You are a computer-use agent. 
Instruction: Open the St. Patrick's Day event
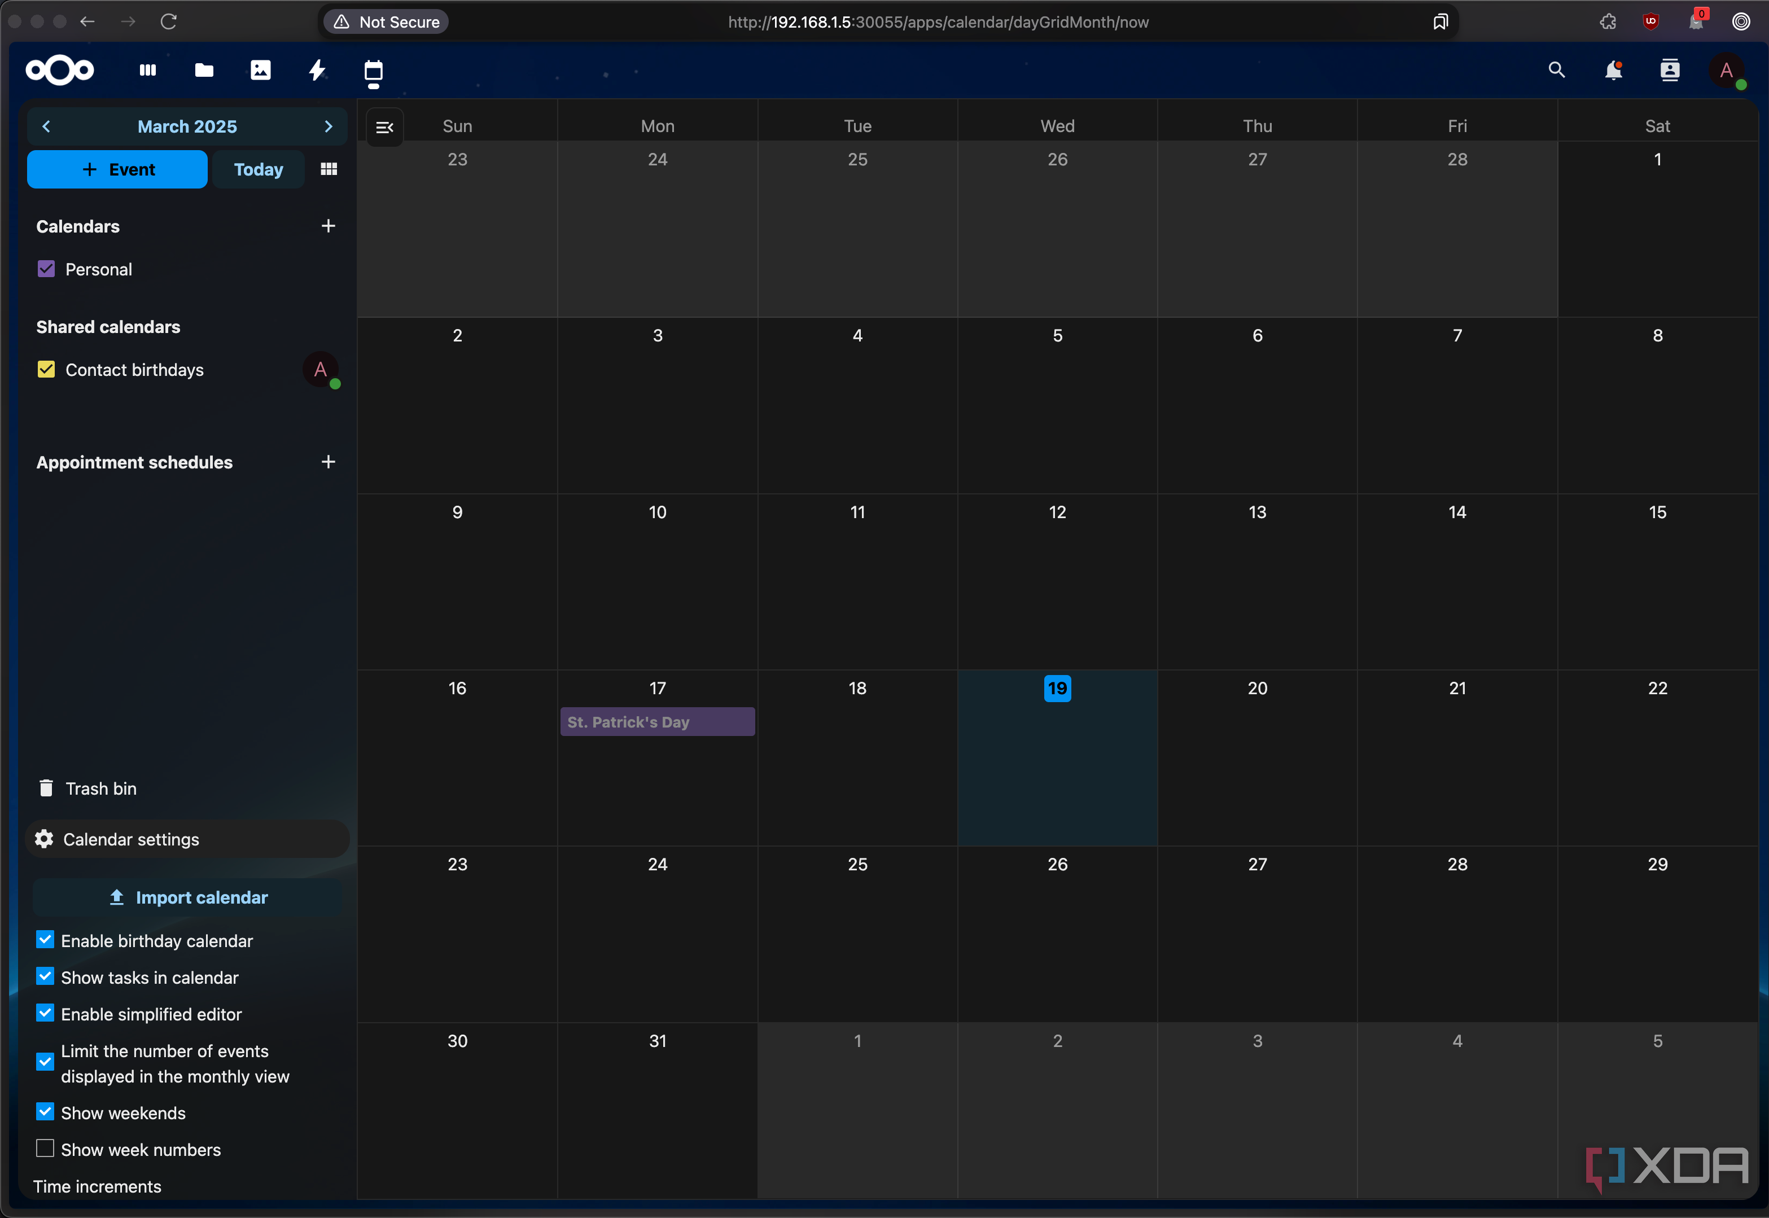656,722
